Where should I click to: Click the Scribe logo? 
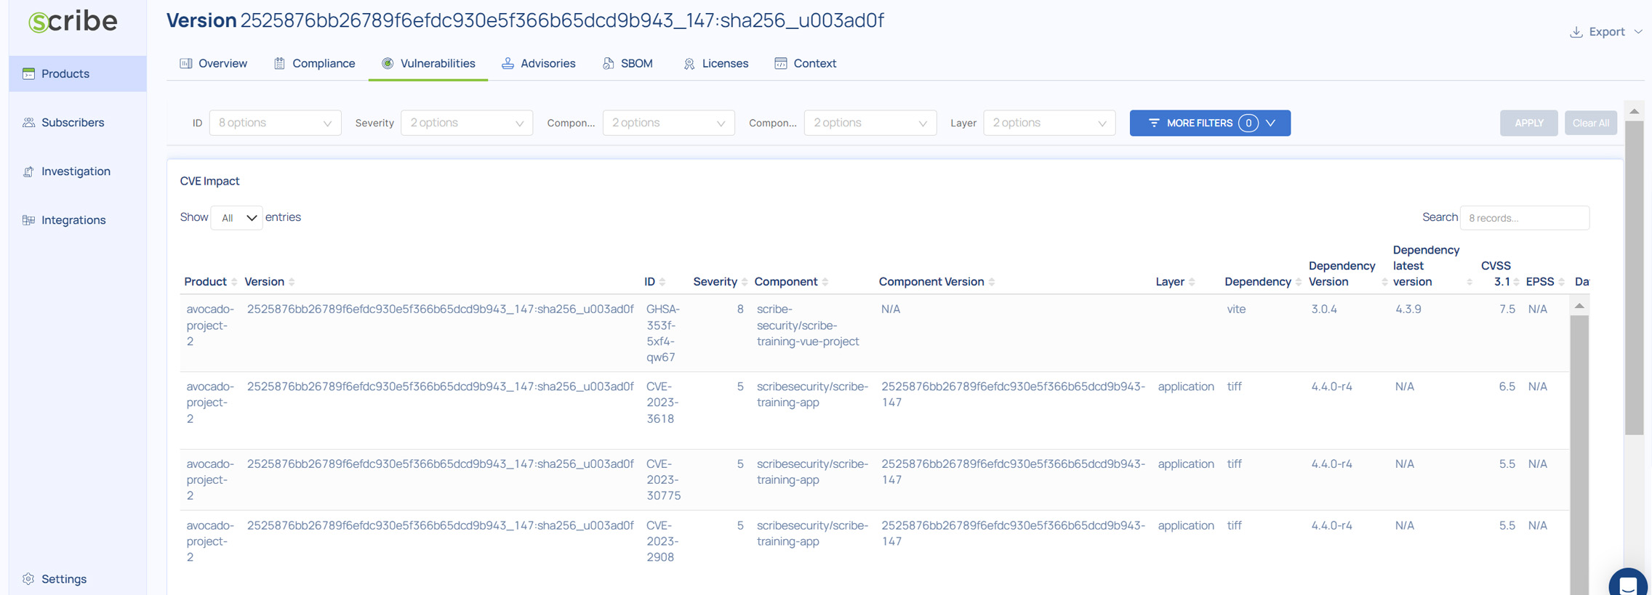pyautogui.click(x=73, y=21)
